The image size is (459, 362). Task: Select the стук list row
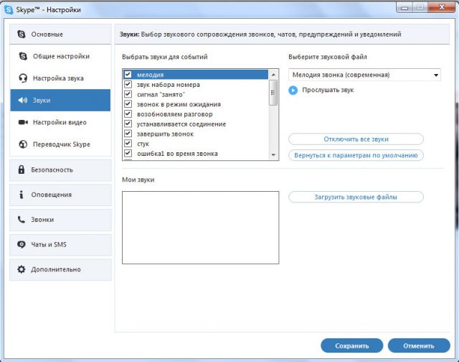pos(196,144)
